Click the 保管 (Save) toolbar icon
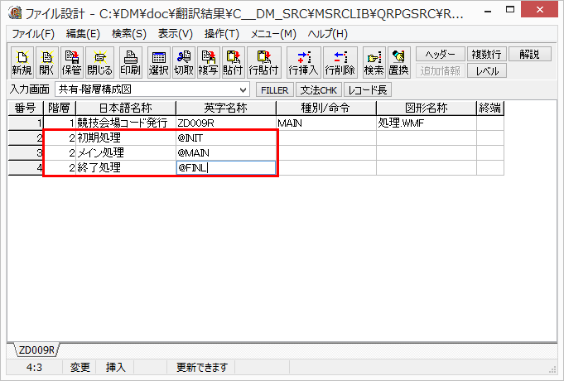564x381 pixels. coord(71,62)
